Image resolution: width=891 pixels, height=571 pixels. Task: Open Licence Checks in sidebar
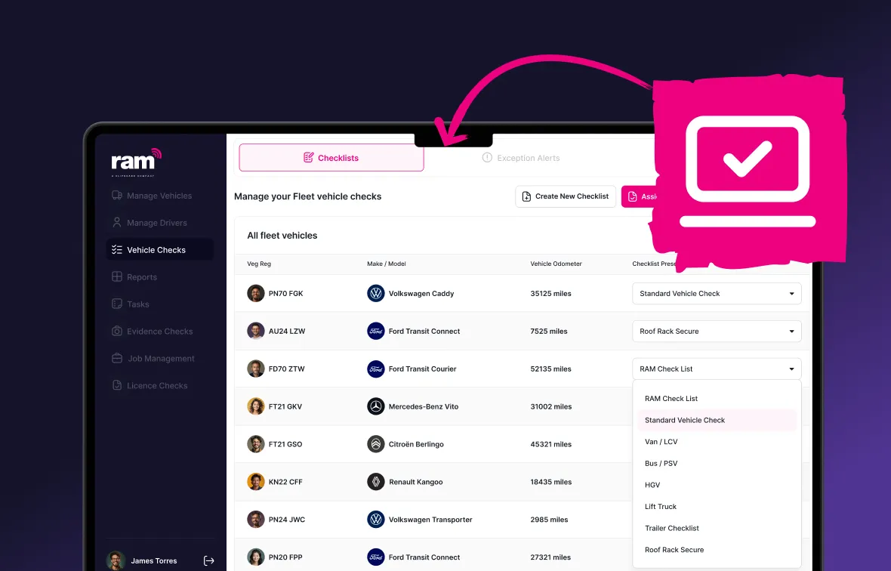(150, 386)
